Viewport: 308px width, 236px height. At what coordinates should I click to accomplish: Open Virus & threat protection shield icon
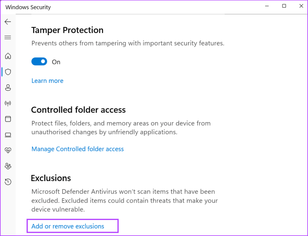click(x=8, y=72)
